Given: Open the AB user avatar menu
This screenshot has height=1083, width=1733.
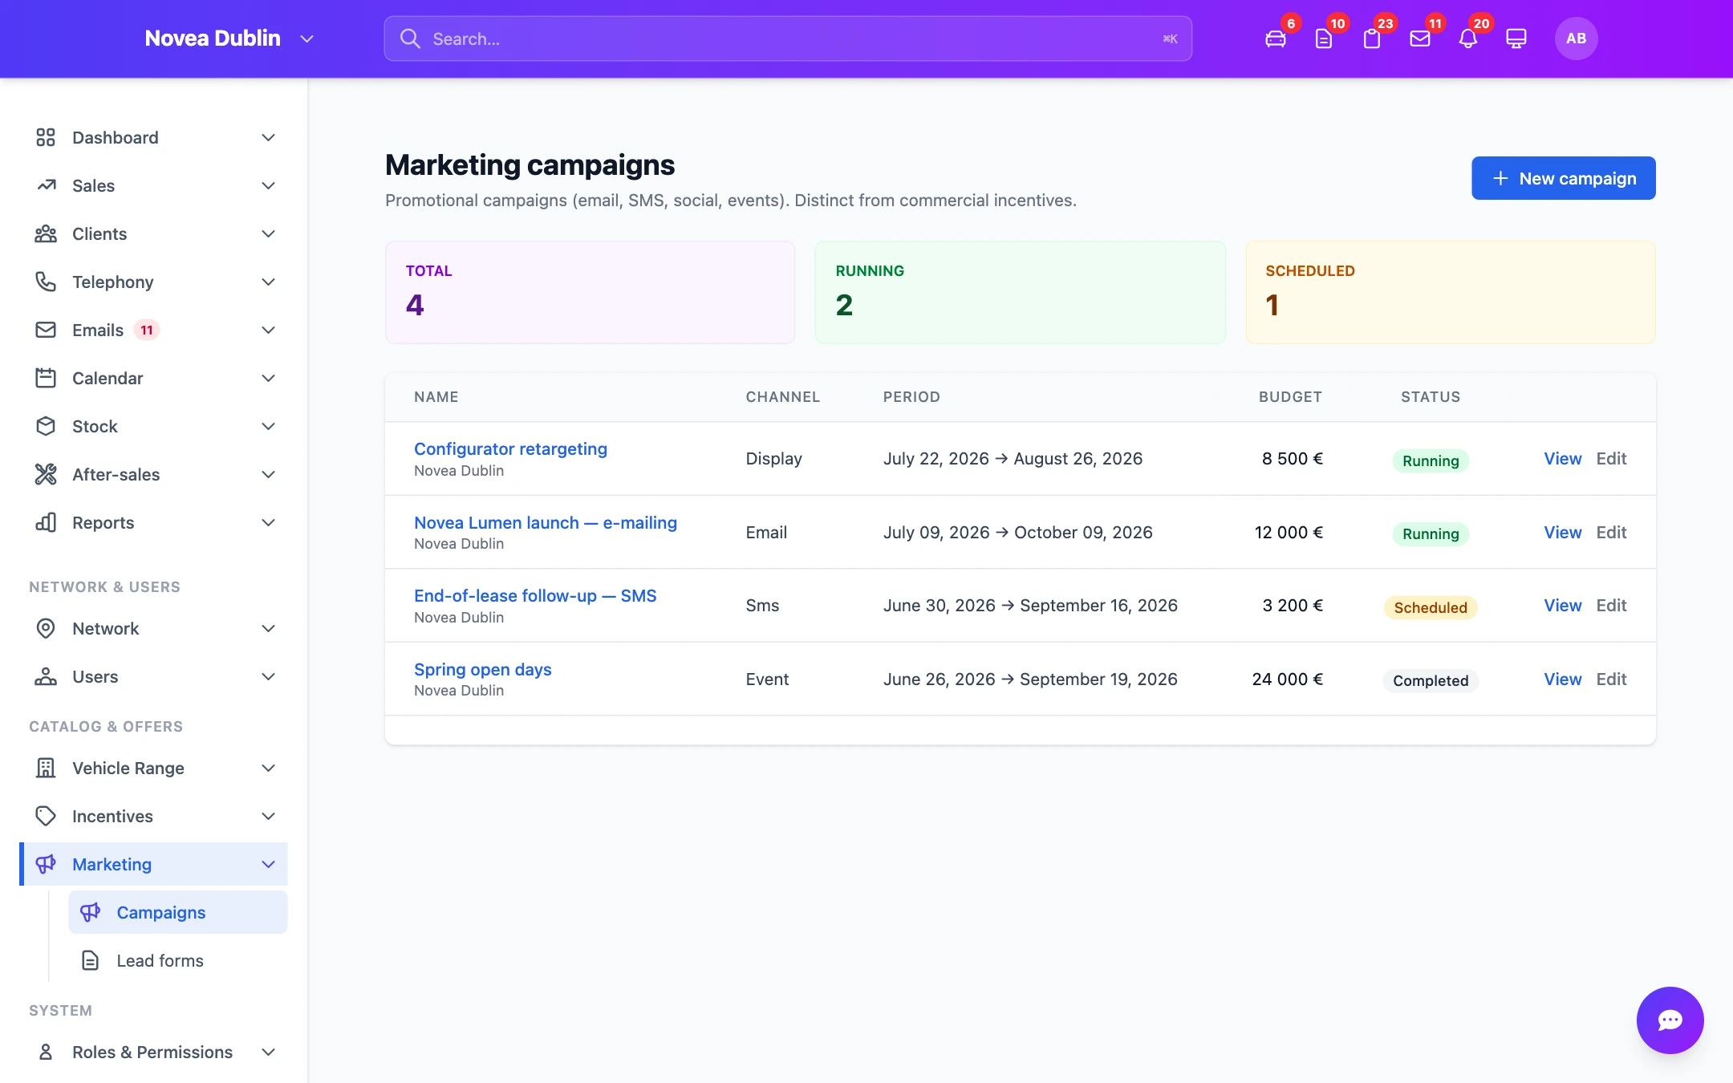Looking at the screenshot, I should click(x=1576, y=39).
